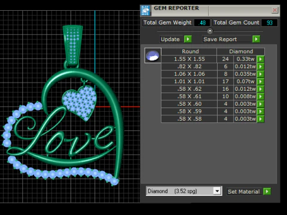
Task: Click the Round column header
Action: click(189, 51)
